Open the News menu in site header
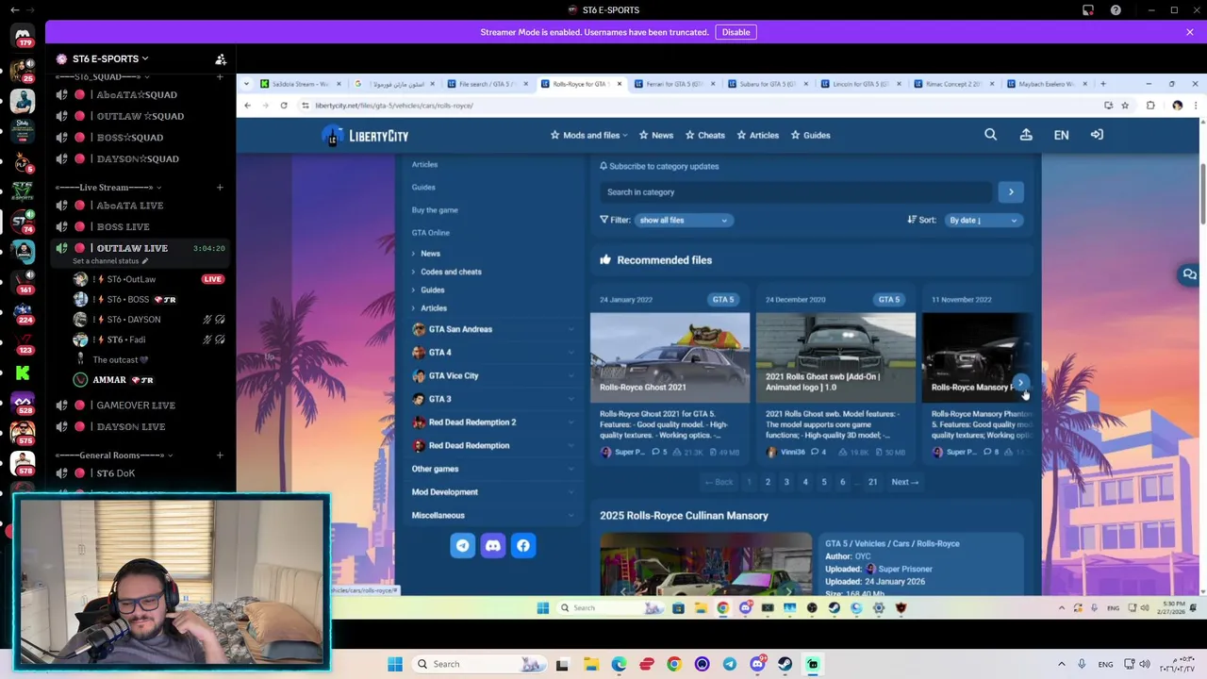Screen dimensions: 1207x679 (x=656, y=135)
